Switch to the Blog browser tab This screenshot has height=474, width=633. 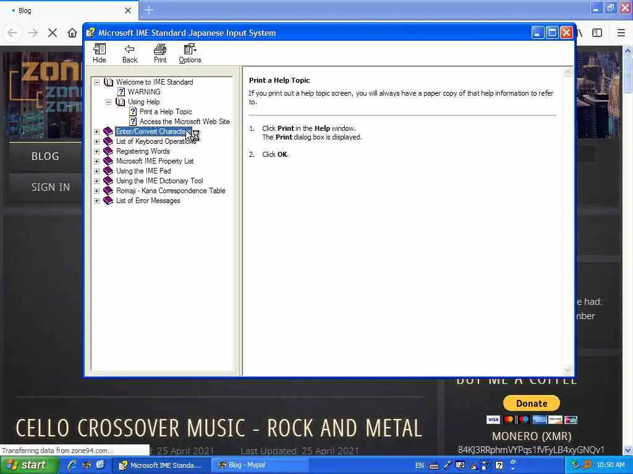point(69,10)
